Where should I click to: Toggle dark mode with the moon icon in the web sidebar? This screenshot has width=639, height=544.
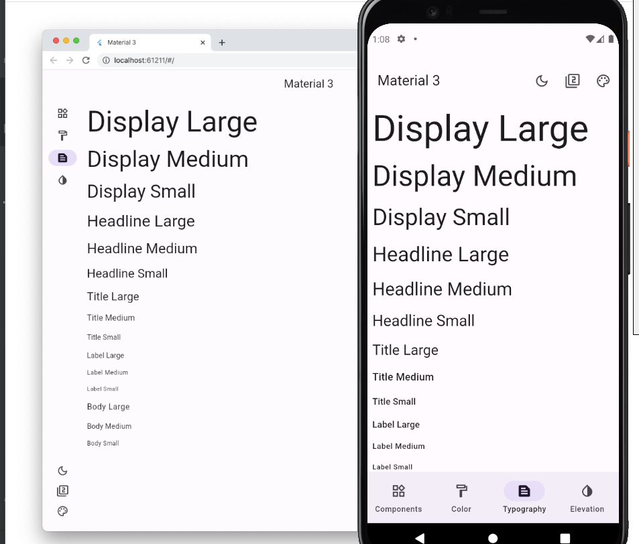tap(62, 472)
